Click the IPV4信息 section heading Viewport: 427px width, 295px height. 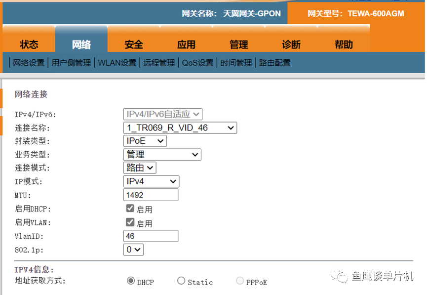(35, 270)
